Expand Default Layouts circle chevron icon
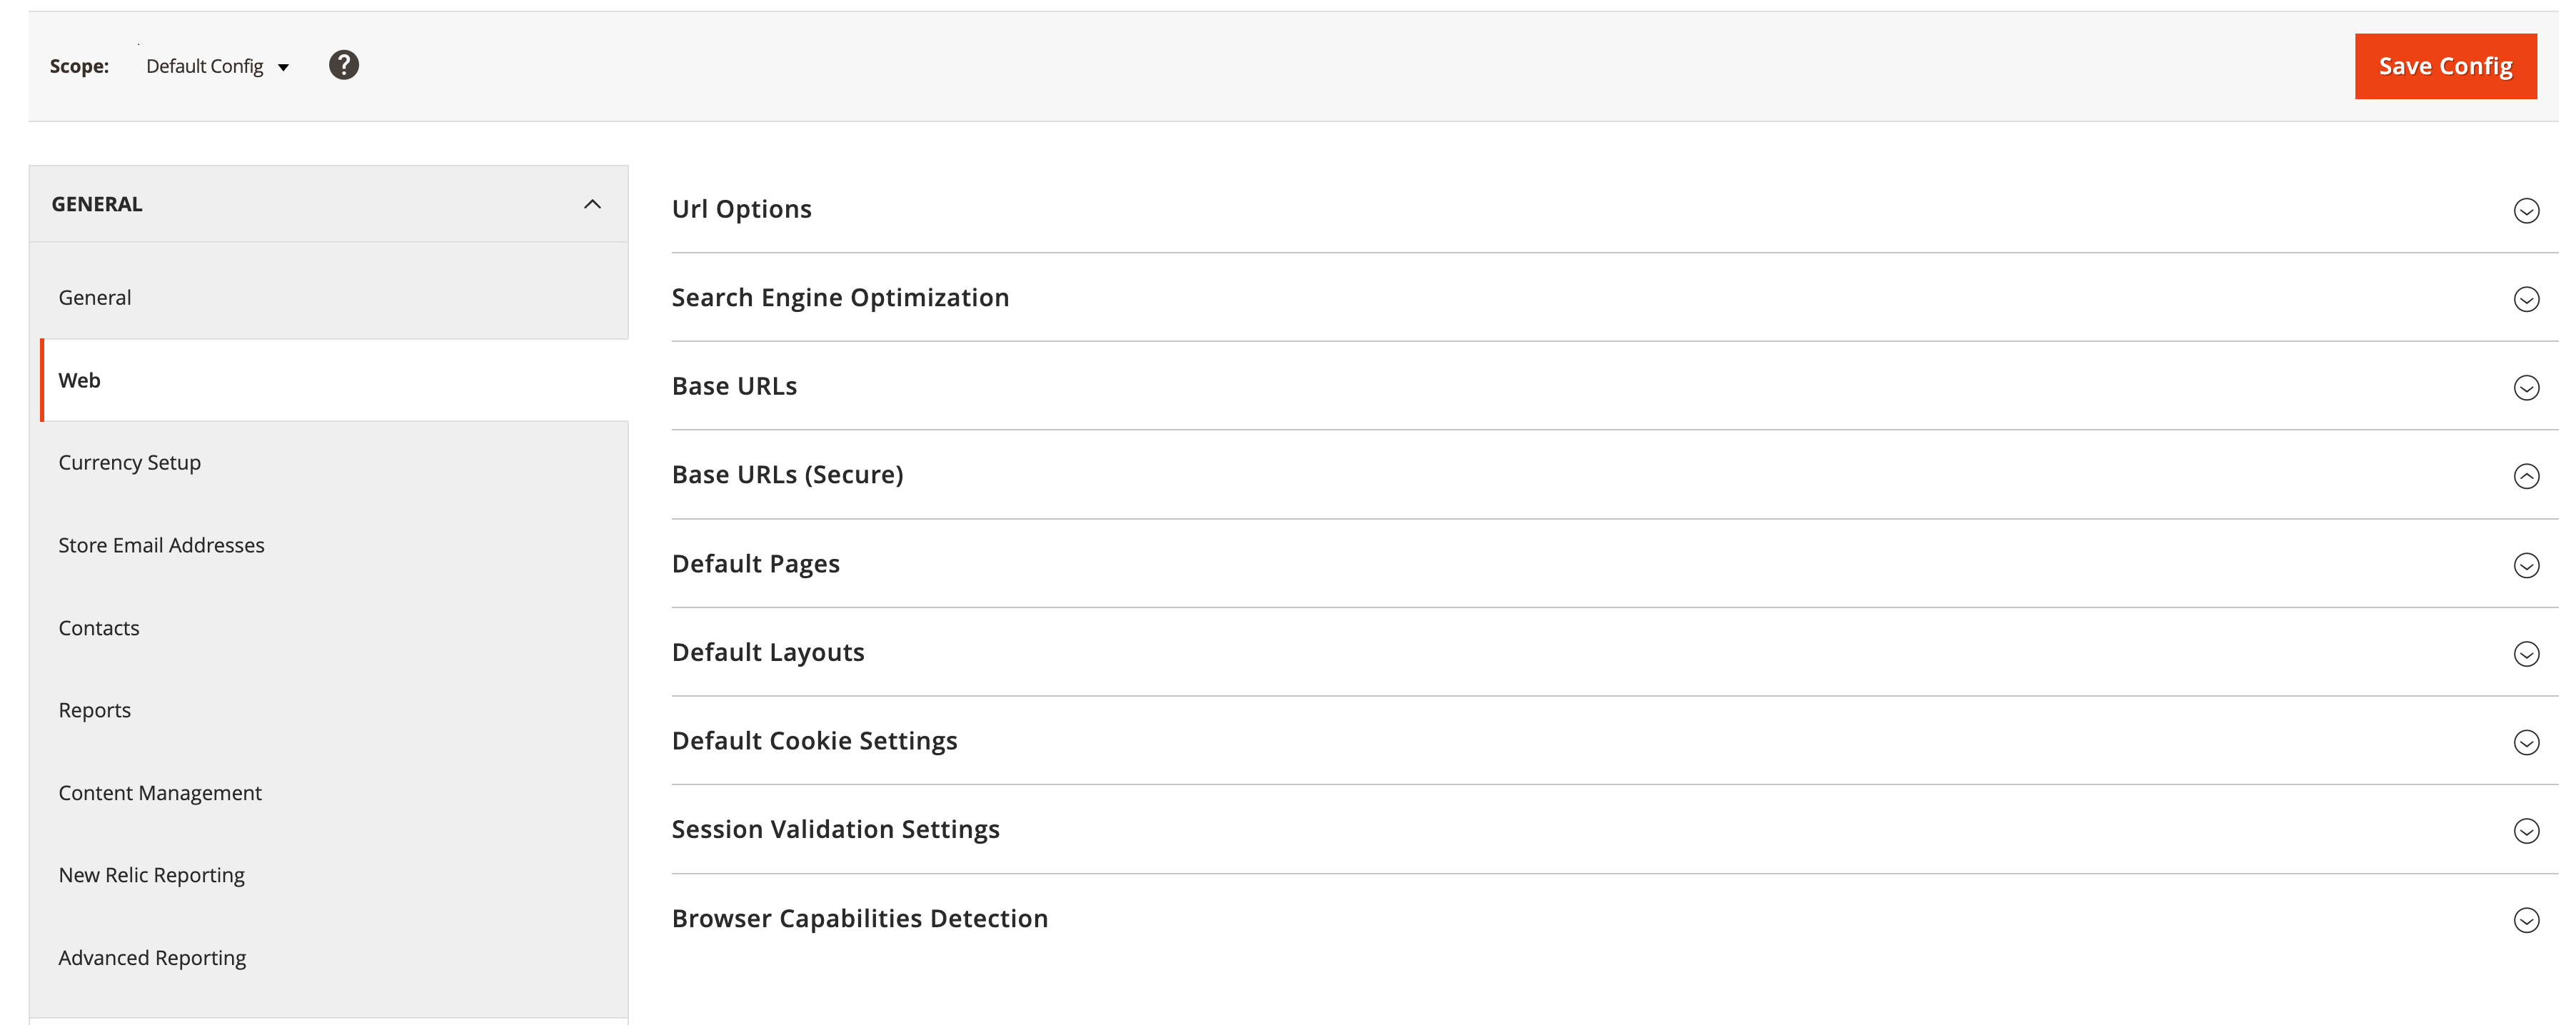The image size is (2576, 1025). tap(2526, 654)
